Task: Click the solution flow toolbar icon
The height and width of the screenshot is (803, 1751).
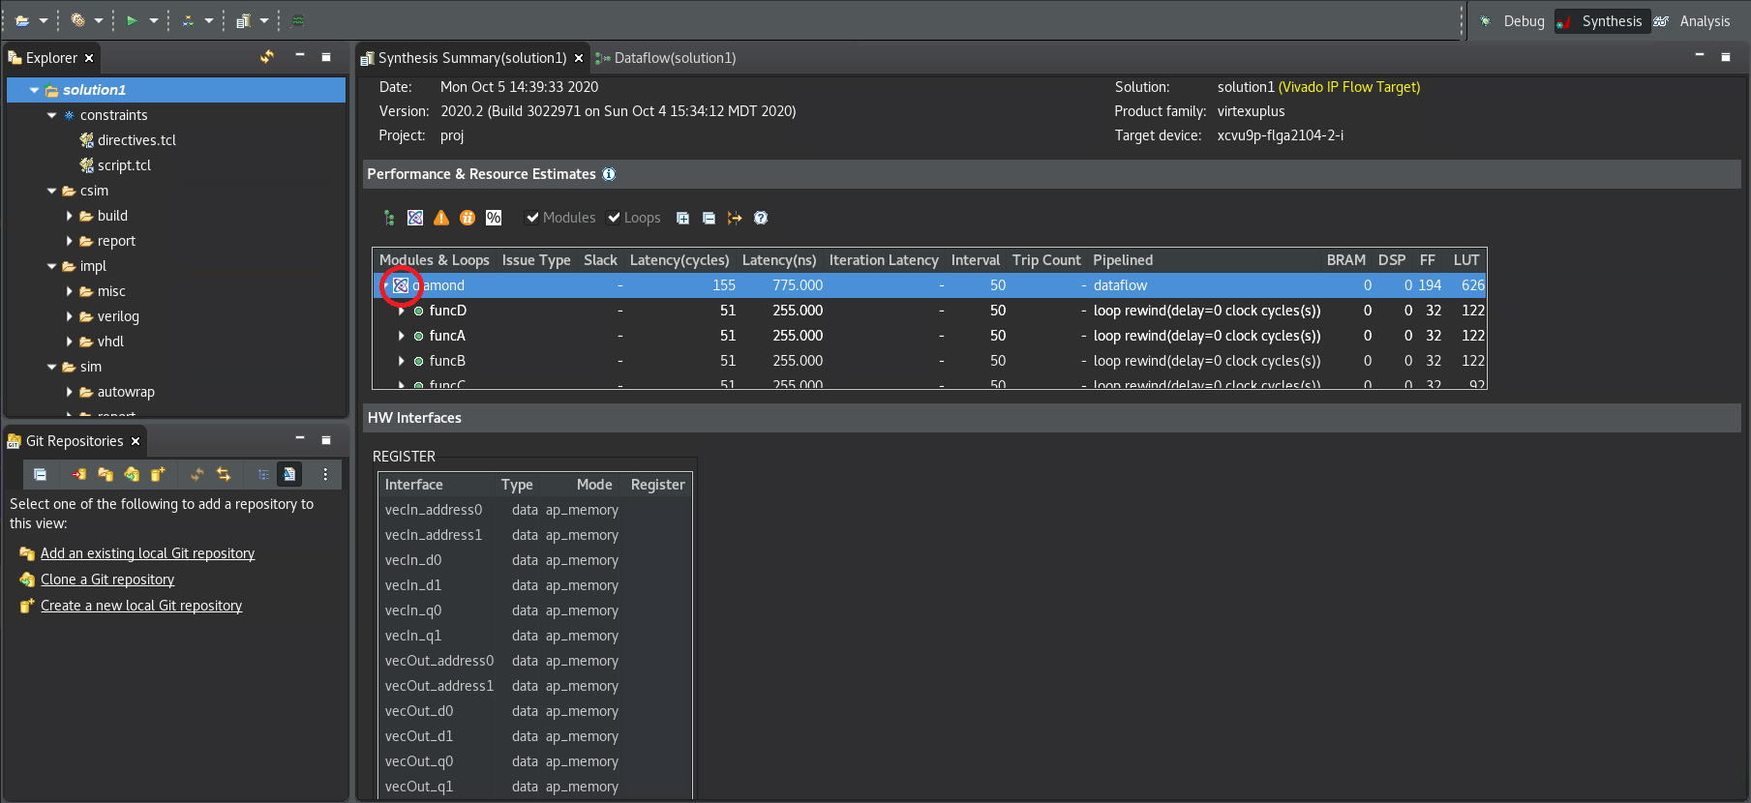Action: 188,20
